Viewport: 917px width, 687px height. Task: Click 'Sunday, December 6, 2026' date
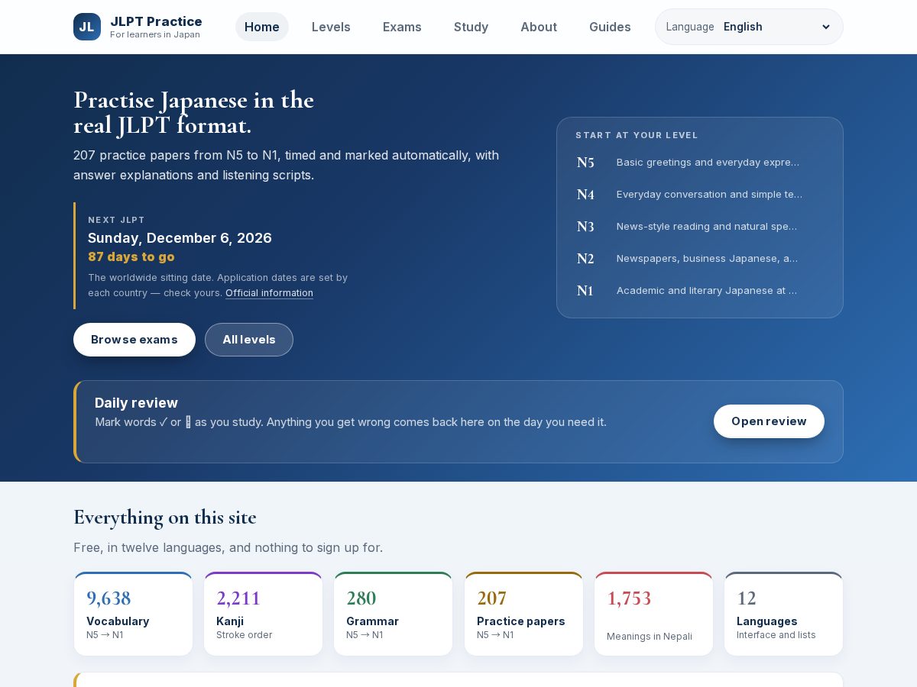pyautogui.click(x=180, y=238)
